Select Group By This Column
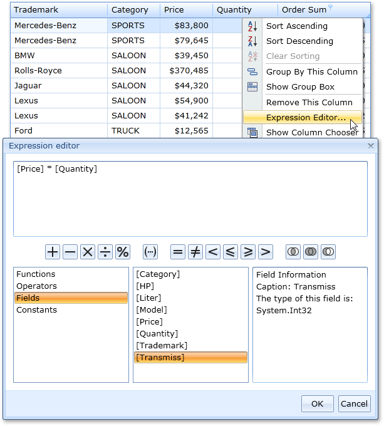Viewport: 384px width, 426px height. (x=311, y=71)
